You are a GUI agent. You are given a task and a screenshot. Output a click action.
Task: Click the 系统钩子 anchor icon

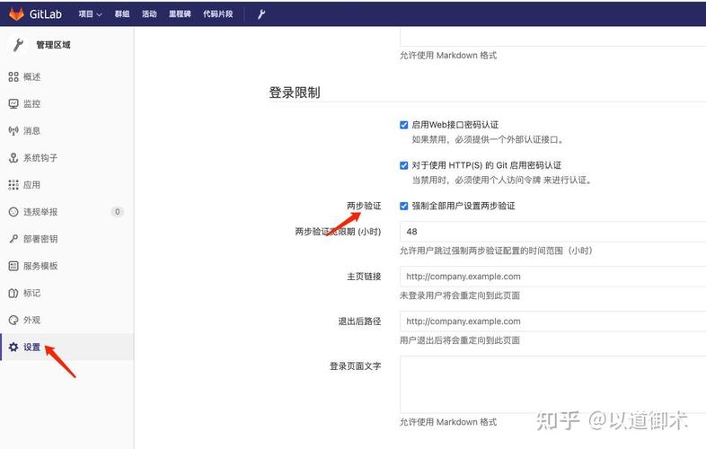13,158
